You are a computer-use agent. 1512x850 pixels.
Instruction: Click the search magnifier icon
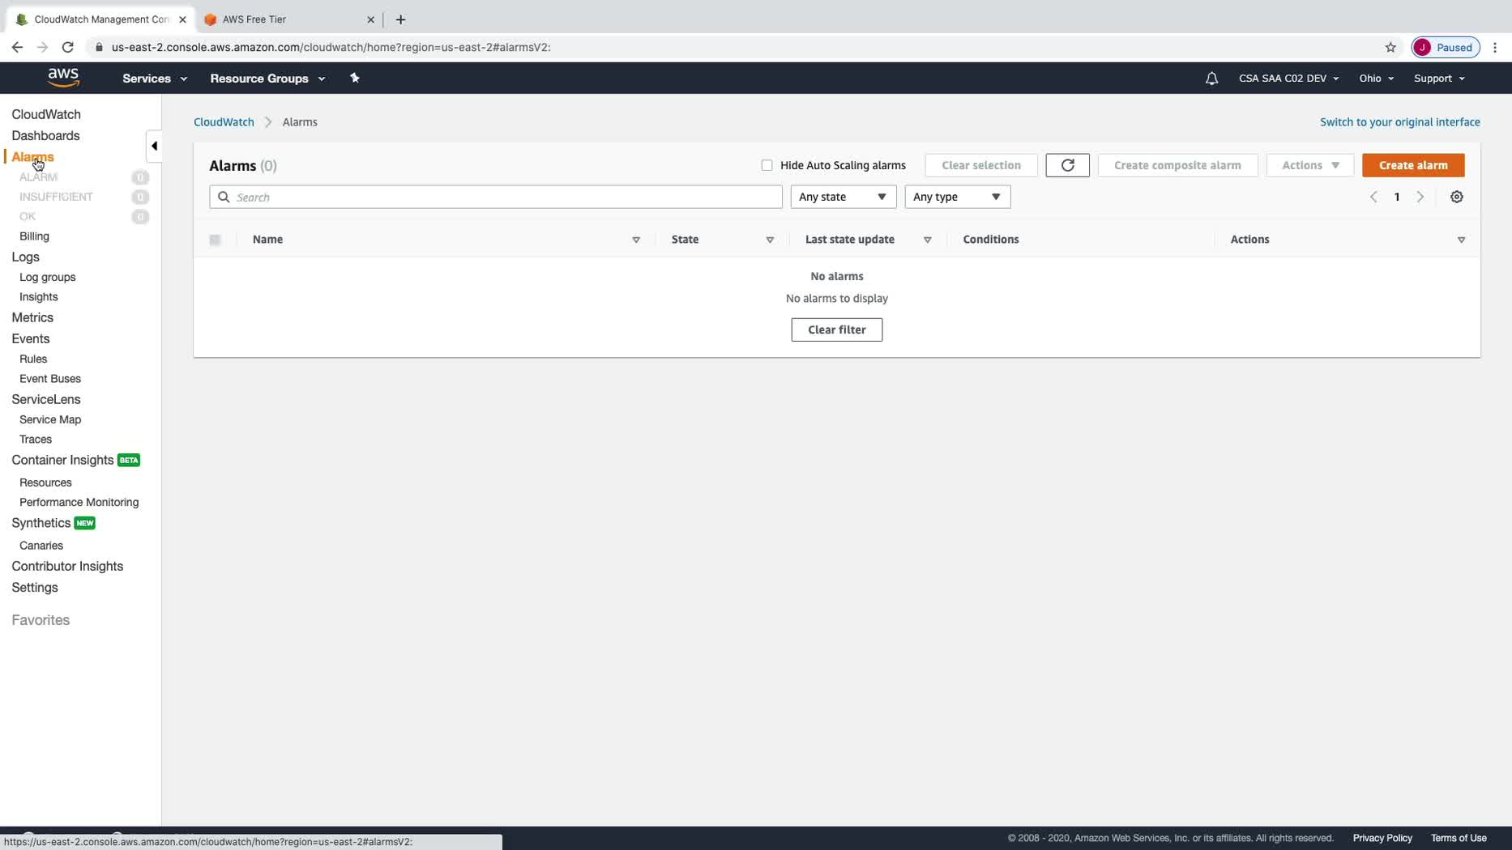224,197
